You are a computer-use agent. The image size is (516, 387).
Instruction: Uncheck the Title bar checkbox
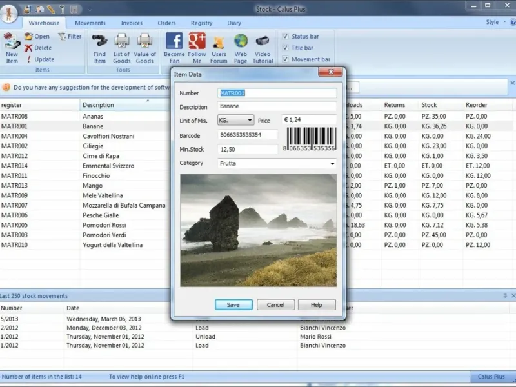point(286,48)
